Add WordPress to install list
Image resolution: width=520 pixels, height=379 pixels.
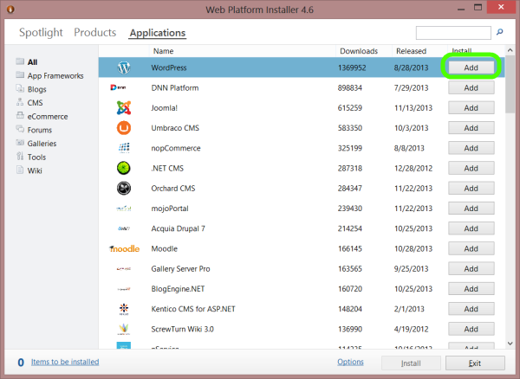(x=471, y=67)
